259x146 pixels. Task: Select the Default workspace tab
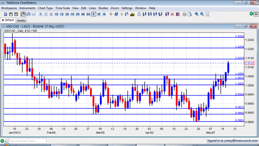(x=8, y=20)
